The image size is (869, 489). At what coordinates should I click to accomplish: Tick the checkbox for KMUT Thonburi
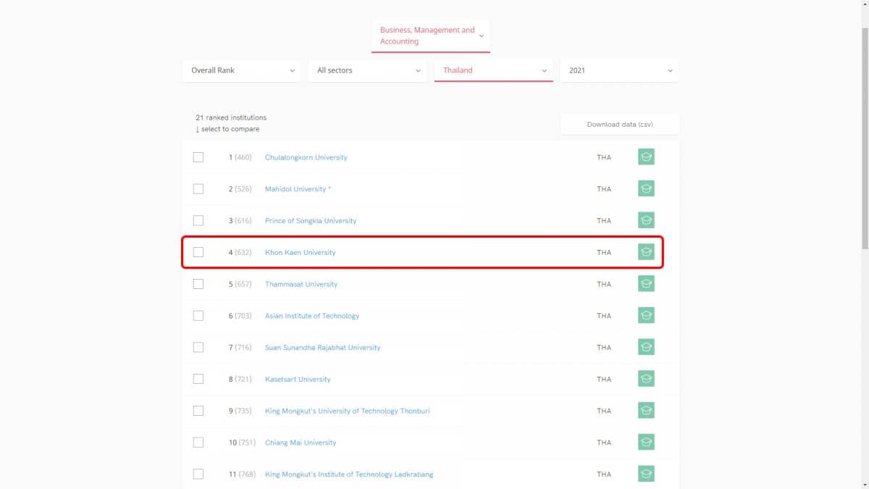tap(198, 411)
